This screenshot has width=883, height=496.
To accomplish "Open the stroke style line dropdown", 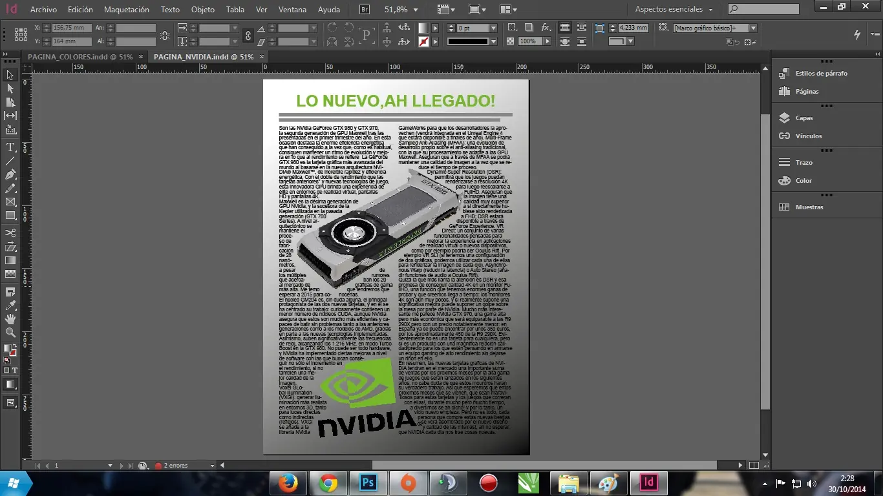I will tap(493, 41).
